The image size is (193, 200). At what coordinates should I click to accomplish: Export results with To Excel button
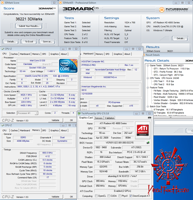(x=29, y=42)
